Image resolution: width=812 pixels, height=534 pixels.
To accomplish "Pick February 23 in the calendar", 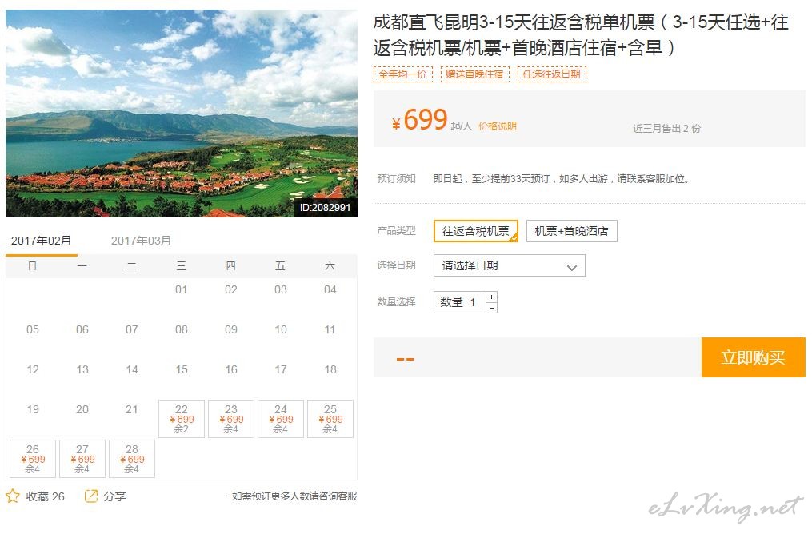I will (231, 419).
